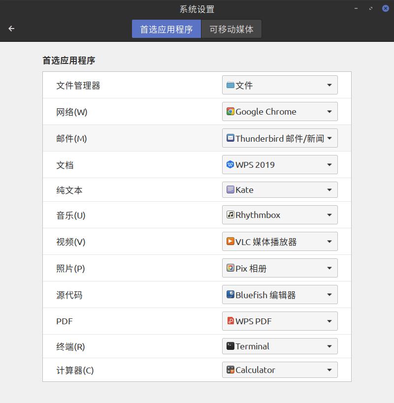Click the WPS PDF icon
394x403 pixels.
click(x=230, y=321)
